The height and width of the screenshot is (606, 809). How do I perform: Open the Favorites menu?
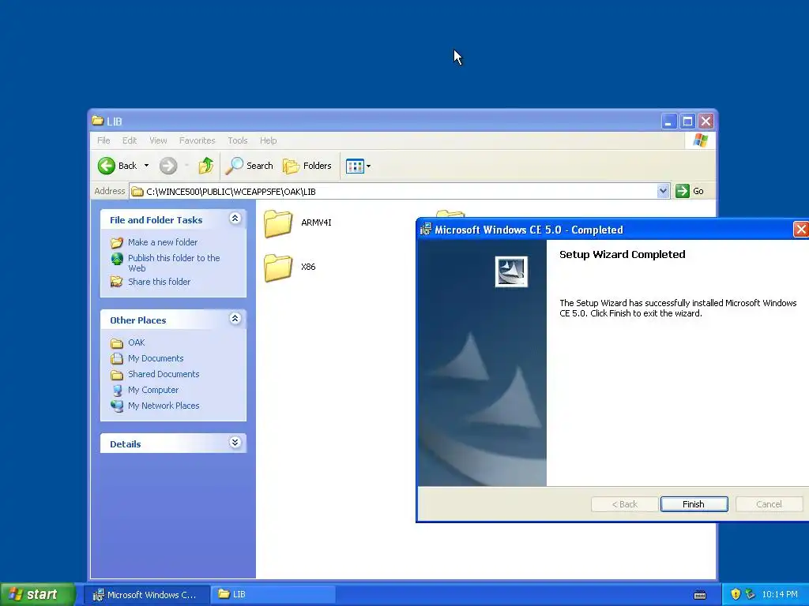click(x=197, y=140)
